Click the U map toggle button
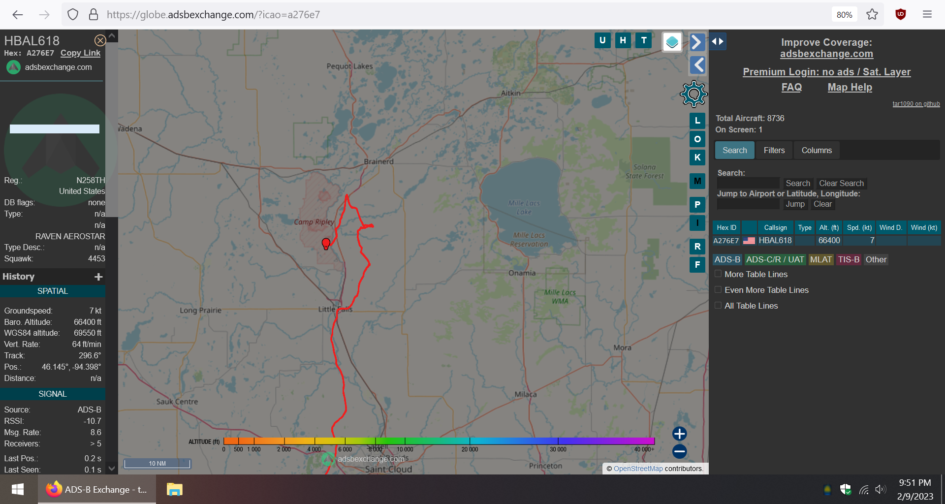This screenshot has width=945, height=504. click(x=602, y=40)
